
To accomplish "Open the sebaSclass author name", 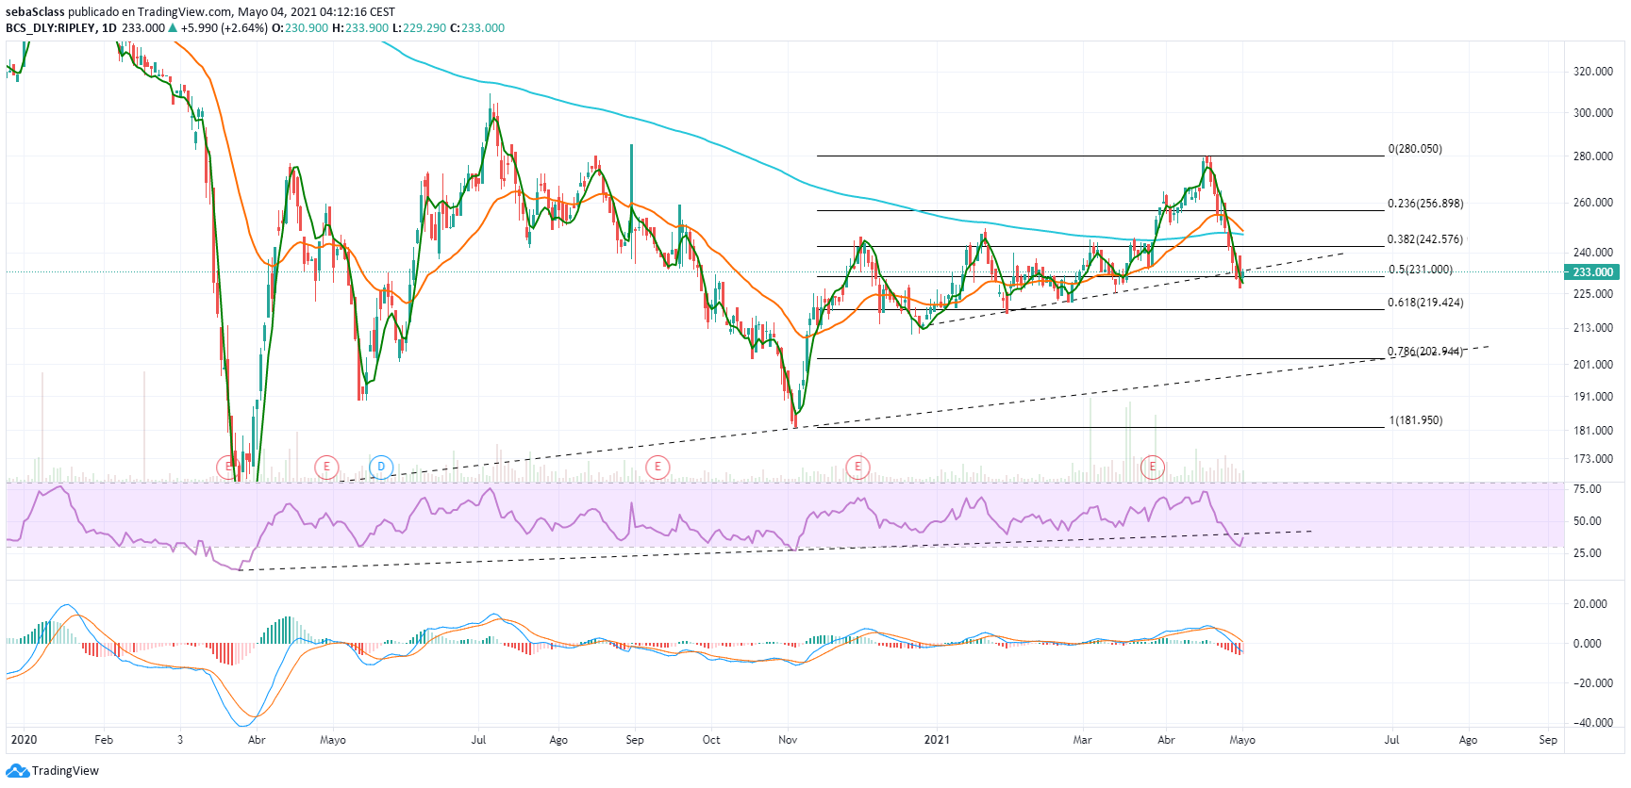I will point(35,12).
